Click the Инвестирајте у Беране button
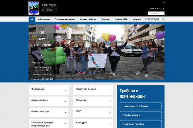The image size is (193, 128). 141,106
